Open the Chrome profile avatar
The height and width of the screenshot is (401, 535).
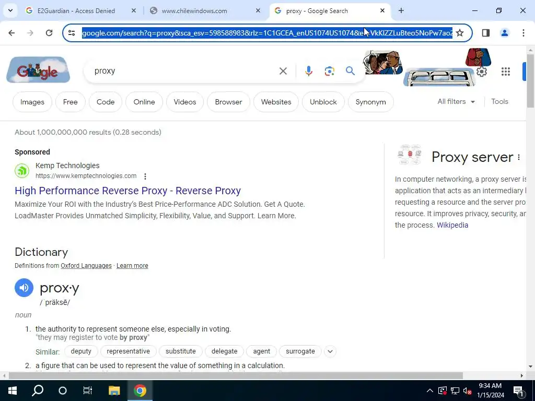coord(504,33)
